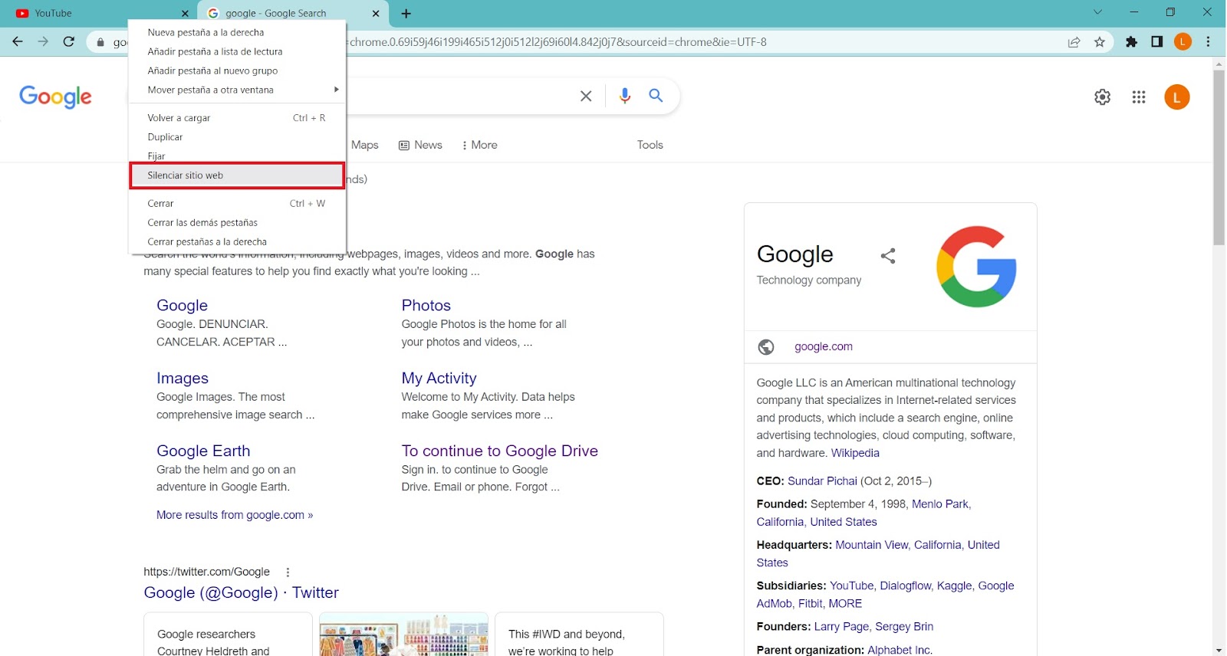
Task: Choose 'Fijar' to pin the tab
Action: click(x=237, y=156)
